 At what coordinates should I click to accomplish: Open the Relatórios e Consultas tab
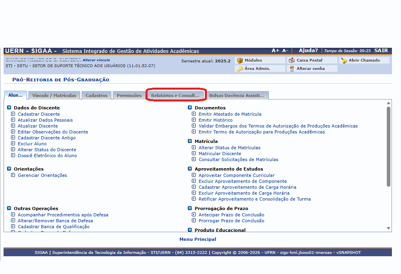tap(175, 96)
